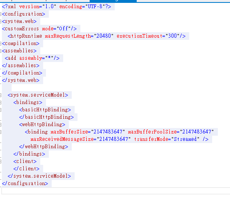Click the closing </assemblies> tag
Viewport: 230px width, 199px height.
21,66
